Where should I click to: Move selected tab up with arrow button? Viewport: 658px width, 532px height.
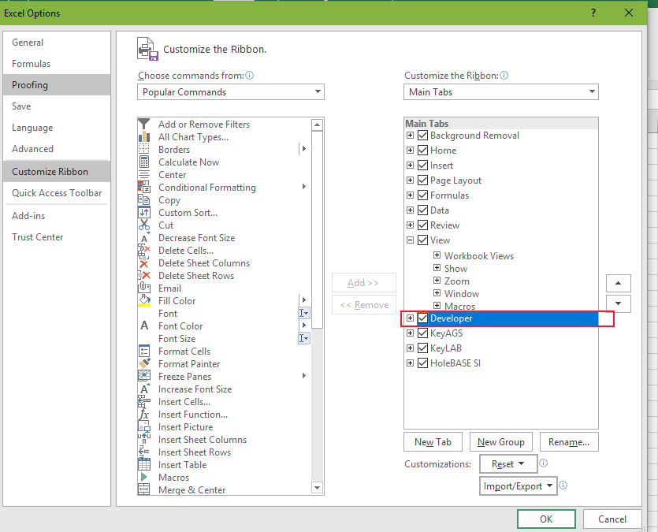tap(618, 283)
